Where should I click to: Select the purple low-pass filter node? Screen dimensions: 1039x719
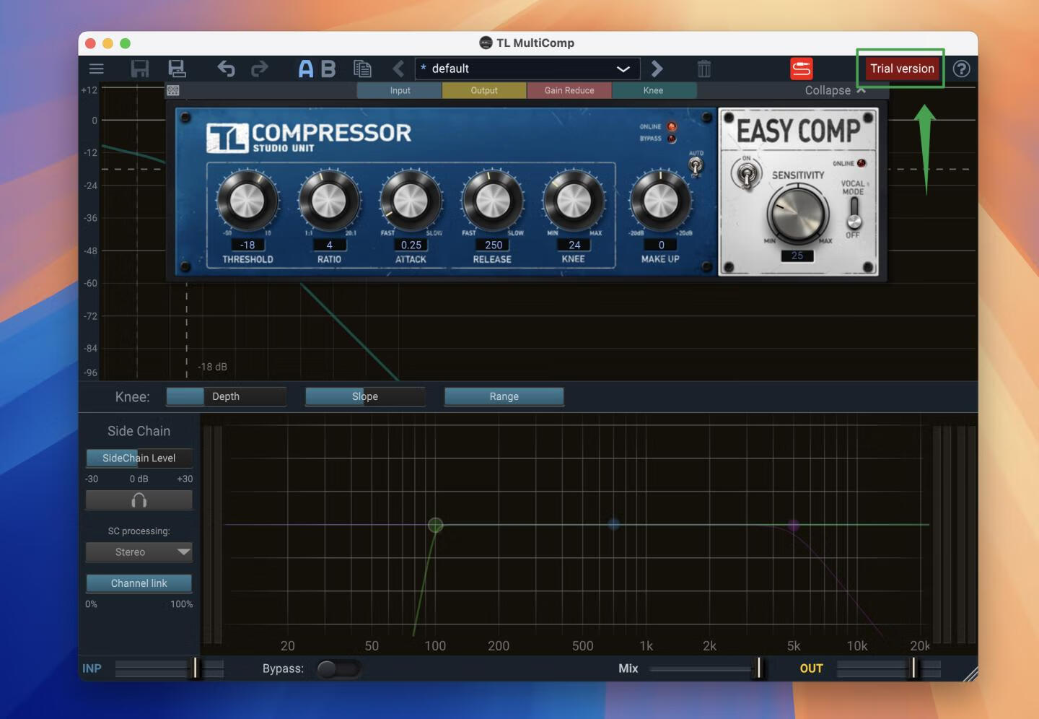(794, 525)
